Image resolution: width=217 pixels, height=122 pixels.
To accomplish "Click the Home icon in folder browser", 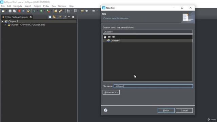I will coord(105,37).
